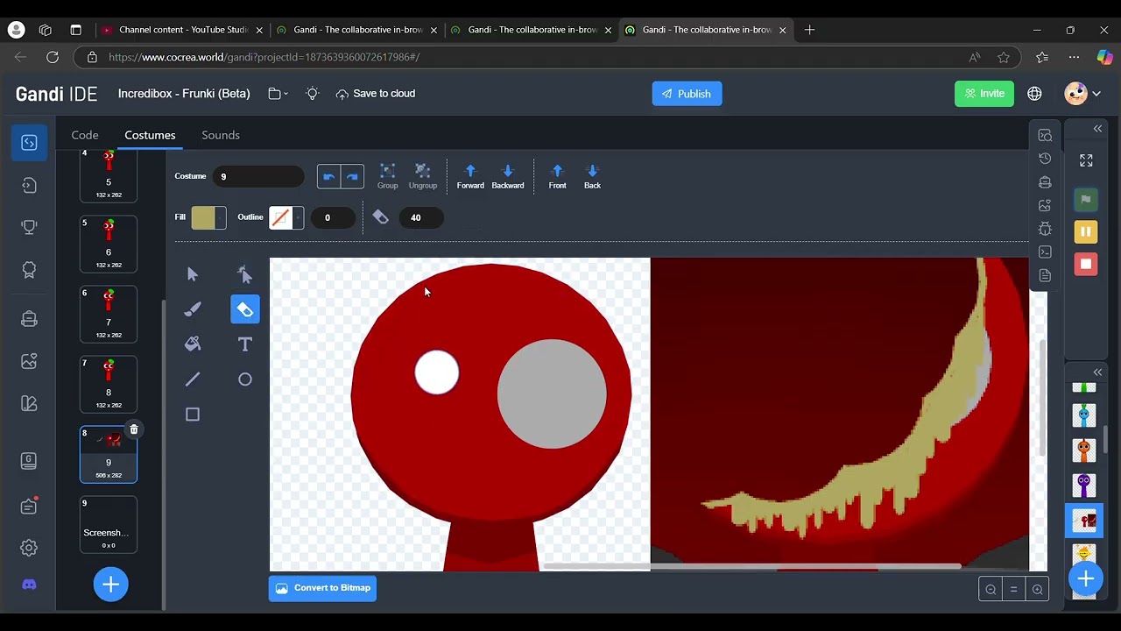Add a new costume with plus button
Image resolution: width=1121 pixels, height=631 pixels.
[x=111, y=585]
